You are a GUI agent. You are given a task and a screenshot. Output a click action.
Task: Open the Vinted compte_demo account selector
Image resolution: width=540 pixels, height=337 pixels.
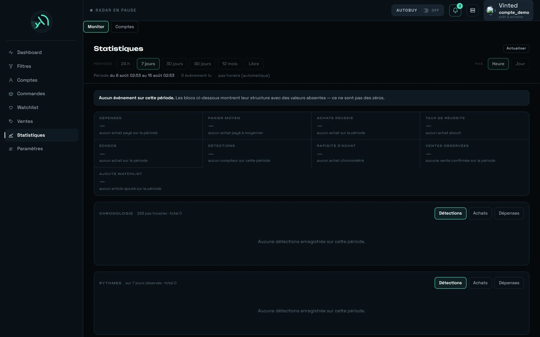[x=508, y=10]
